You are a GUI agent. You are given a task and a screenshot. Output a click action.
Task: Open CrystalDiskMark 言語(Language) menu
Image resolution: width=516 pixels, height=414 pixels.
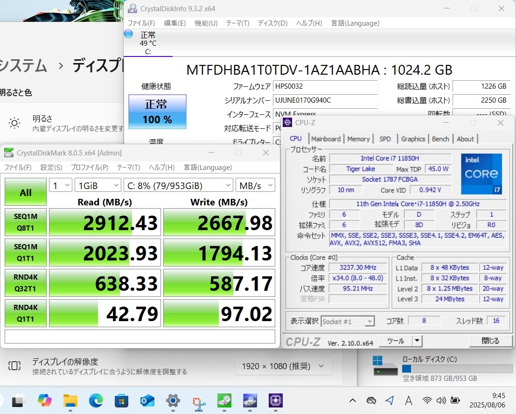(x=208, y=168)
